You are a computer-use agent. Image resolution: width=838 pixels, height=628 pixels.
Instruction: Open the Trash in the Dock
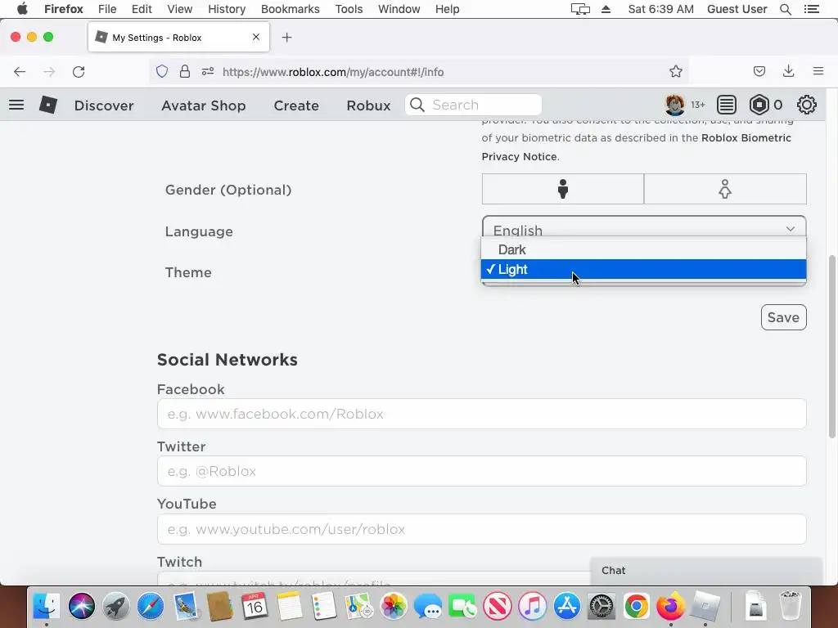(x=790, y=606)
